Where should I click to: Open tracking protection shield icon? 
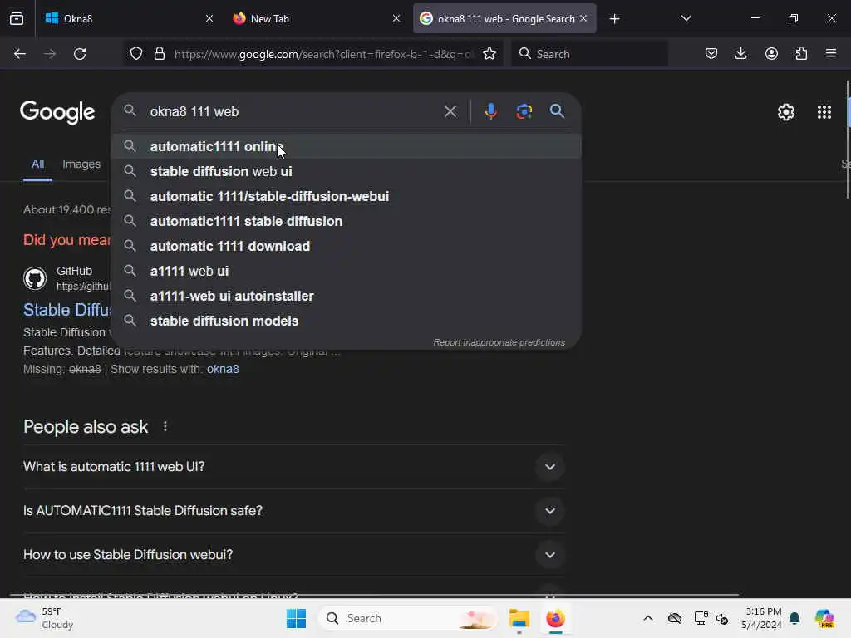pyautogui.click(x=136, y=54)
